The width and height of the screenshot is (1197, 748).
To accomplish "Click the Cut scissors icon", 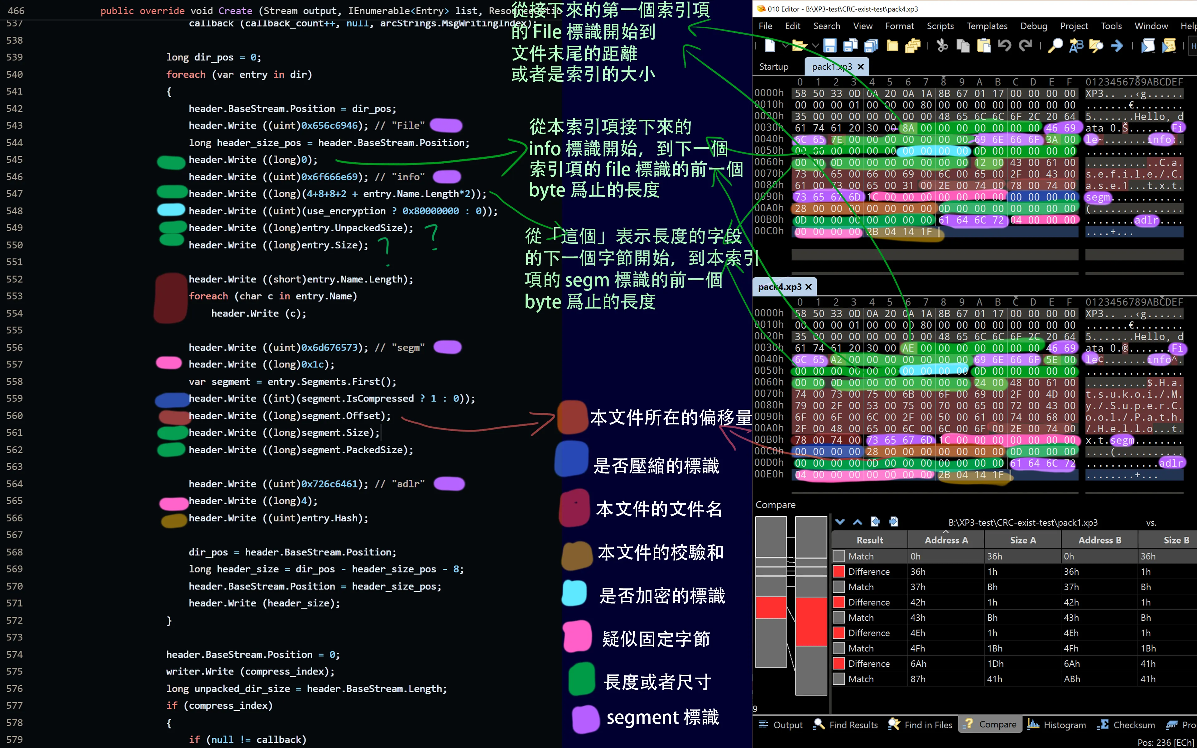I will coord(942,46).
